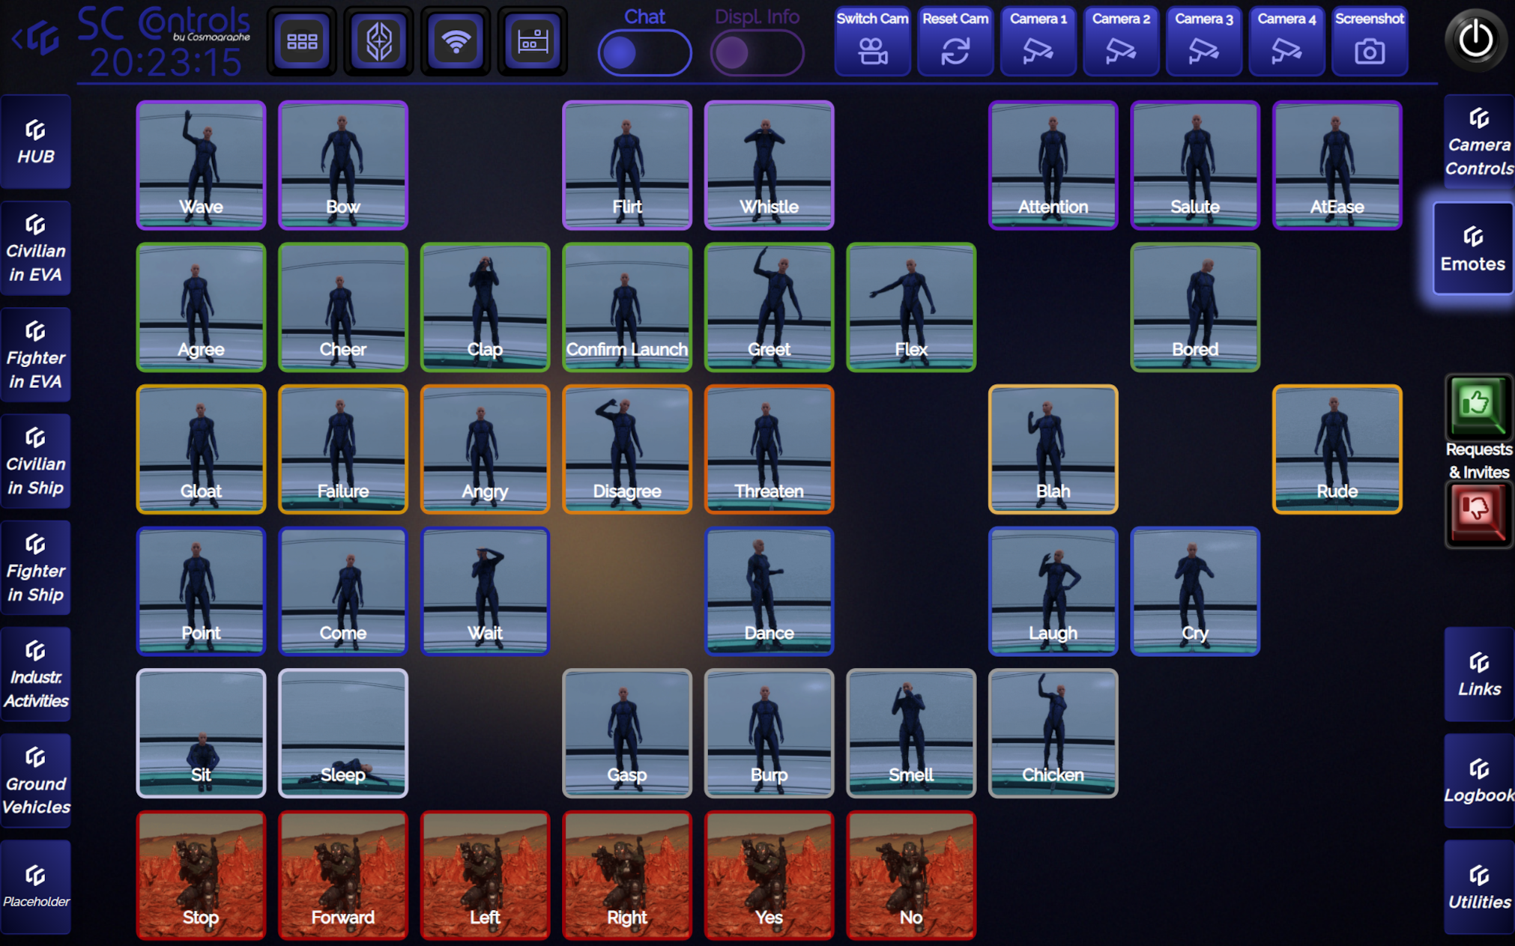Trigger the Bow emote
1515x946 pixels.
tap(343, 166)
